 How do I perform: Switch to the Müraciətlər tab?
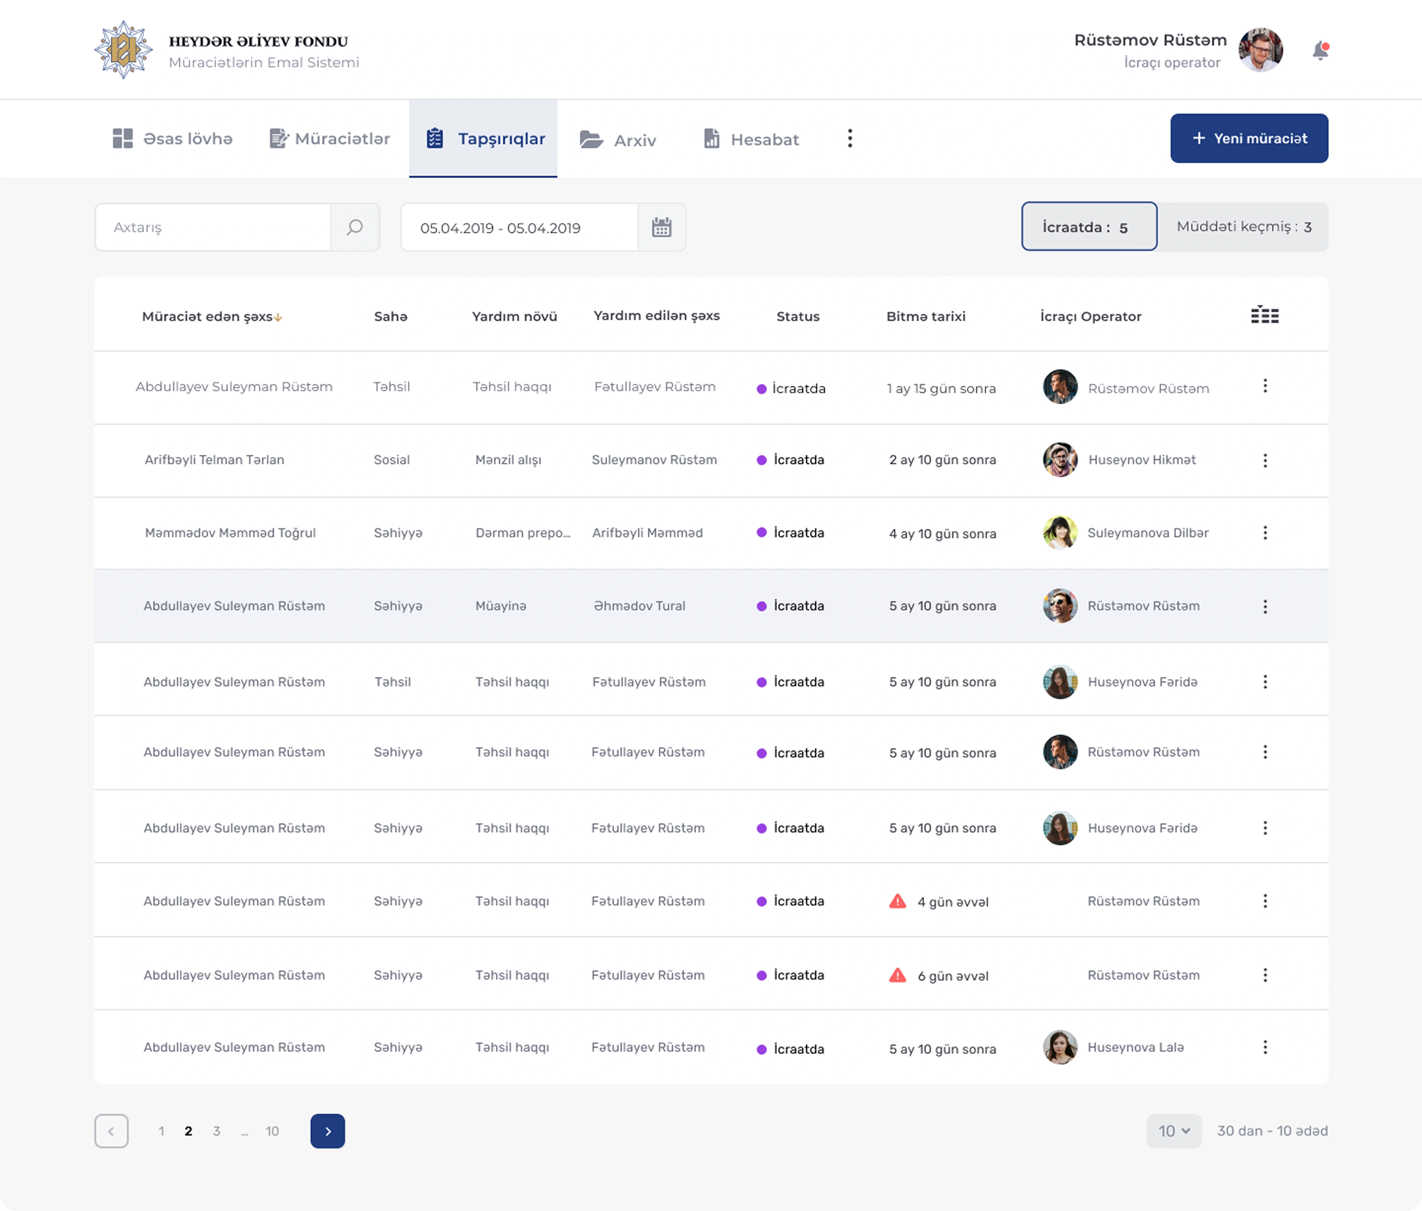click(x=330, y=139)
